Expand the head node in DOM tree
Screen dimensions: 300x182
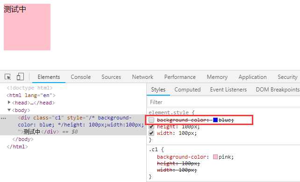(x=9, y=103)
